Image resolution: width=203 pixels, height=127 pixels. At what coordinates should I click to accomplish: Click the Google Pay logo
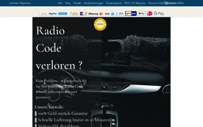pos(159,14)
